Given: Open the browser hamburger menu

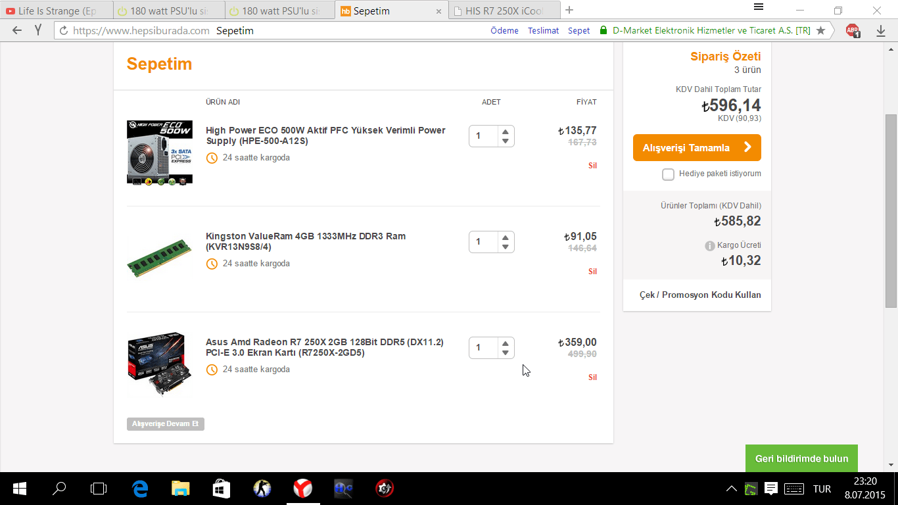Looking at the screenshot, I should (x=758, y=7).
